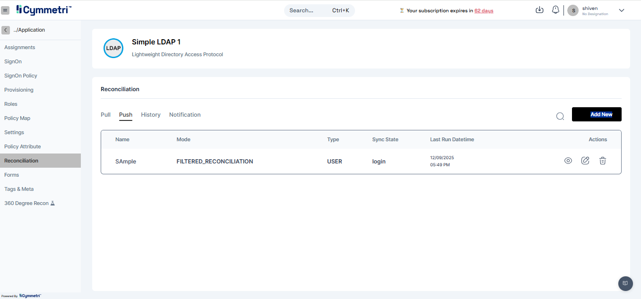Click the back arrow beside ../Application

pyautogui.click(x=6, y=30)
